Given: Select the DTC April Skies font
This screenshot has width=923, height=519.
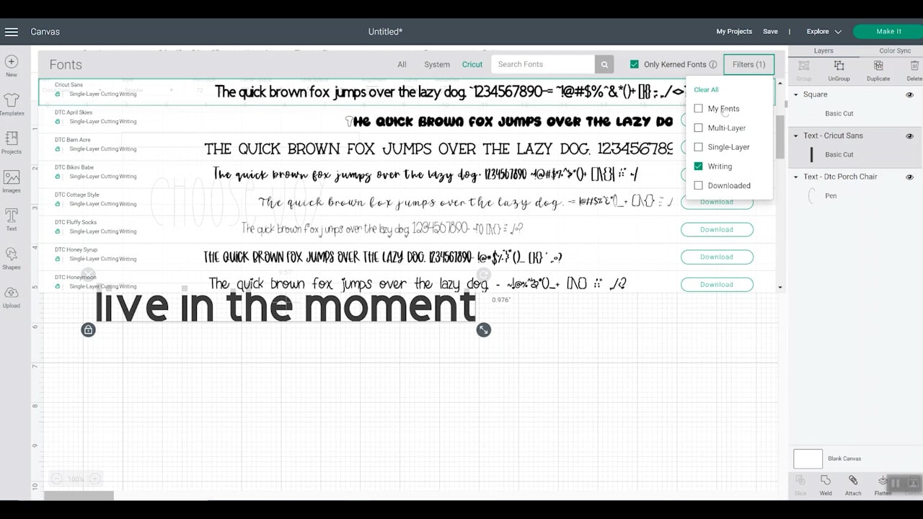Looking at the screenshot, I should pyautogui.click(x=407, y=120).
